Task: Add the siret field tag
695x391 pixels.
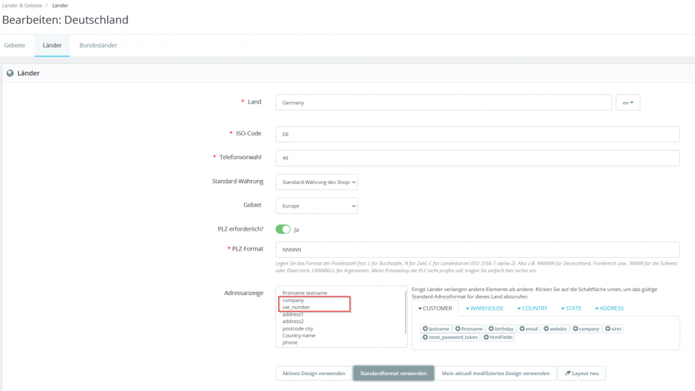Action: (x=614, y=328)
